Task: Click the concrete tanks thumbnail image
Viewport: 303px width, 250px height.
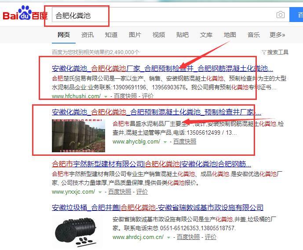Action: coord(78,136)
